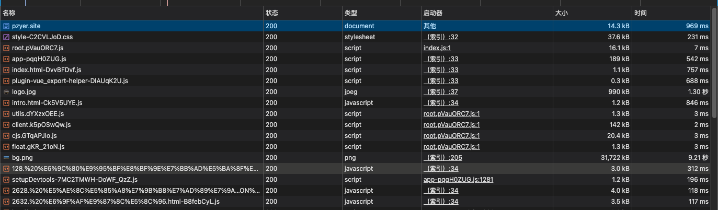The height and width of the screenshot is (210, 718).
Task: Open the （索引）:205 initiator link for bg.png
Action: pos(442,158)
